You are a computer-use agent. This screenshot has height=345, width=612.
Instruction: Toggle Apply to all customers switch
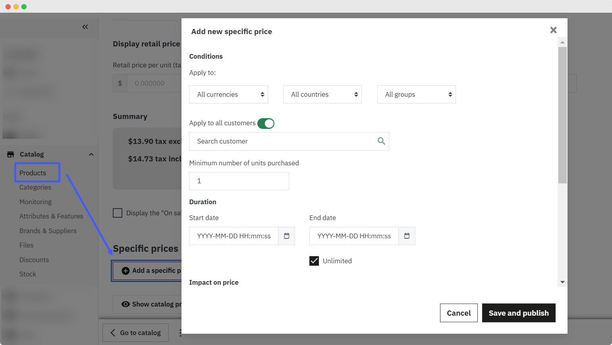click(266, 123)
